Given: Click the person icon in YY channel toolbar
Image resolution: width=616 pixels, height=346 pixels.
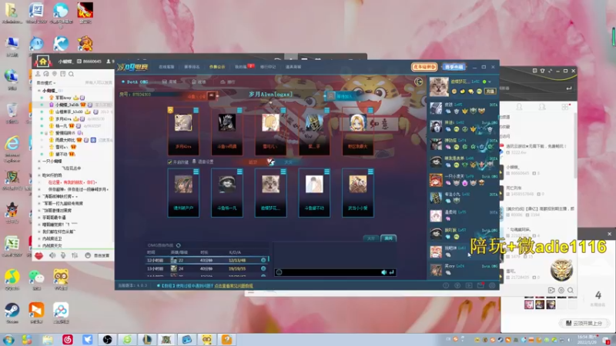Looking at the screenshot, I should point(38,74).
